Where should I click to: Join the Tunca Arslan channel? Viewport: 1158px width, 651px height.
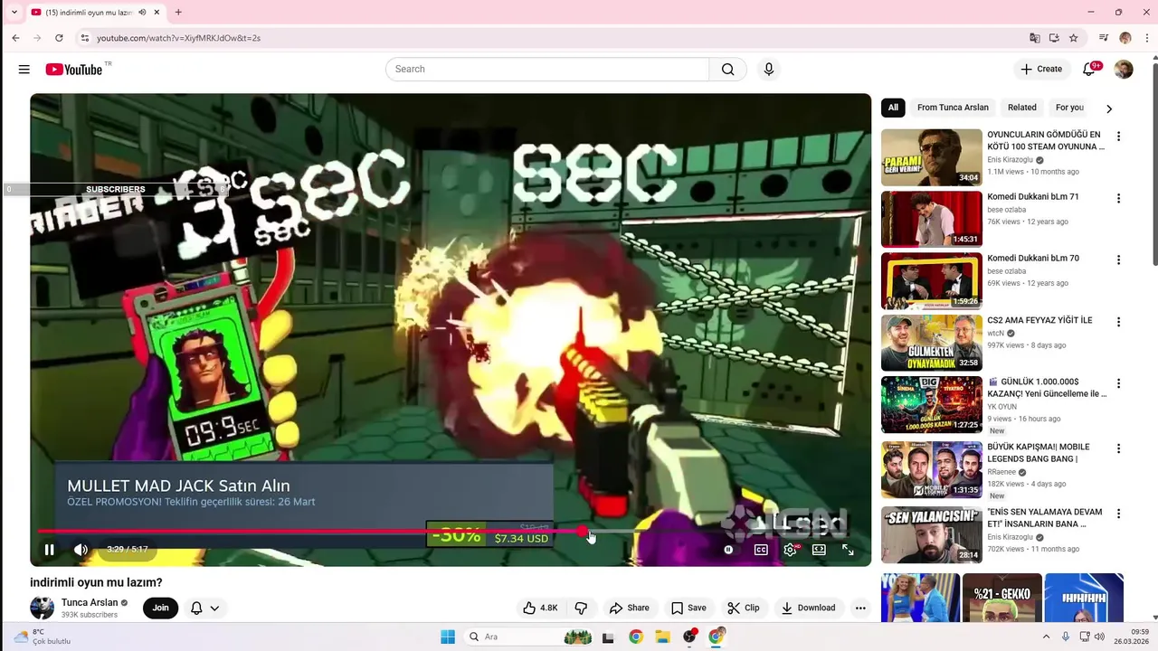coord(160,609)
